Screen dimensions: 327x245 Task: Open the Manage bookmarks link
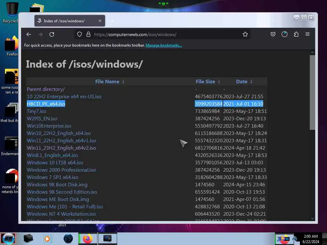pos(164,45)
